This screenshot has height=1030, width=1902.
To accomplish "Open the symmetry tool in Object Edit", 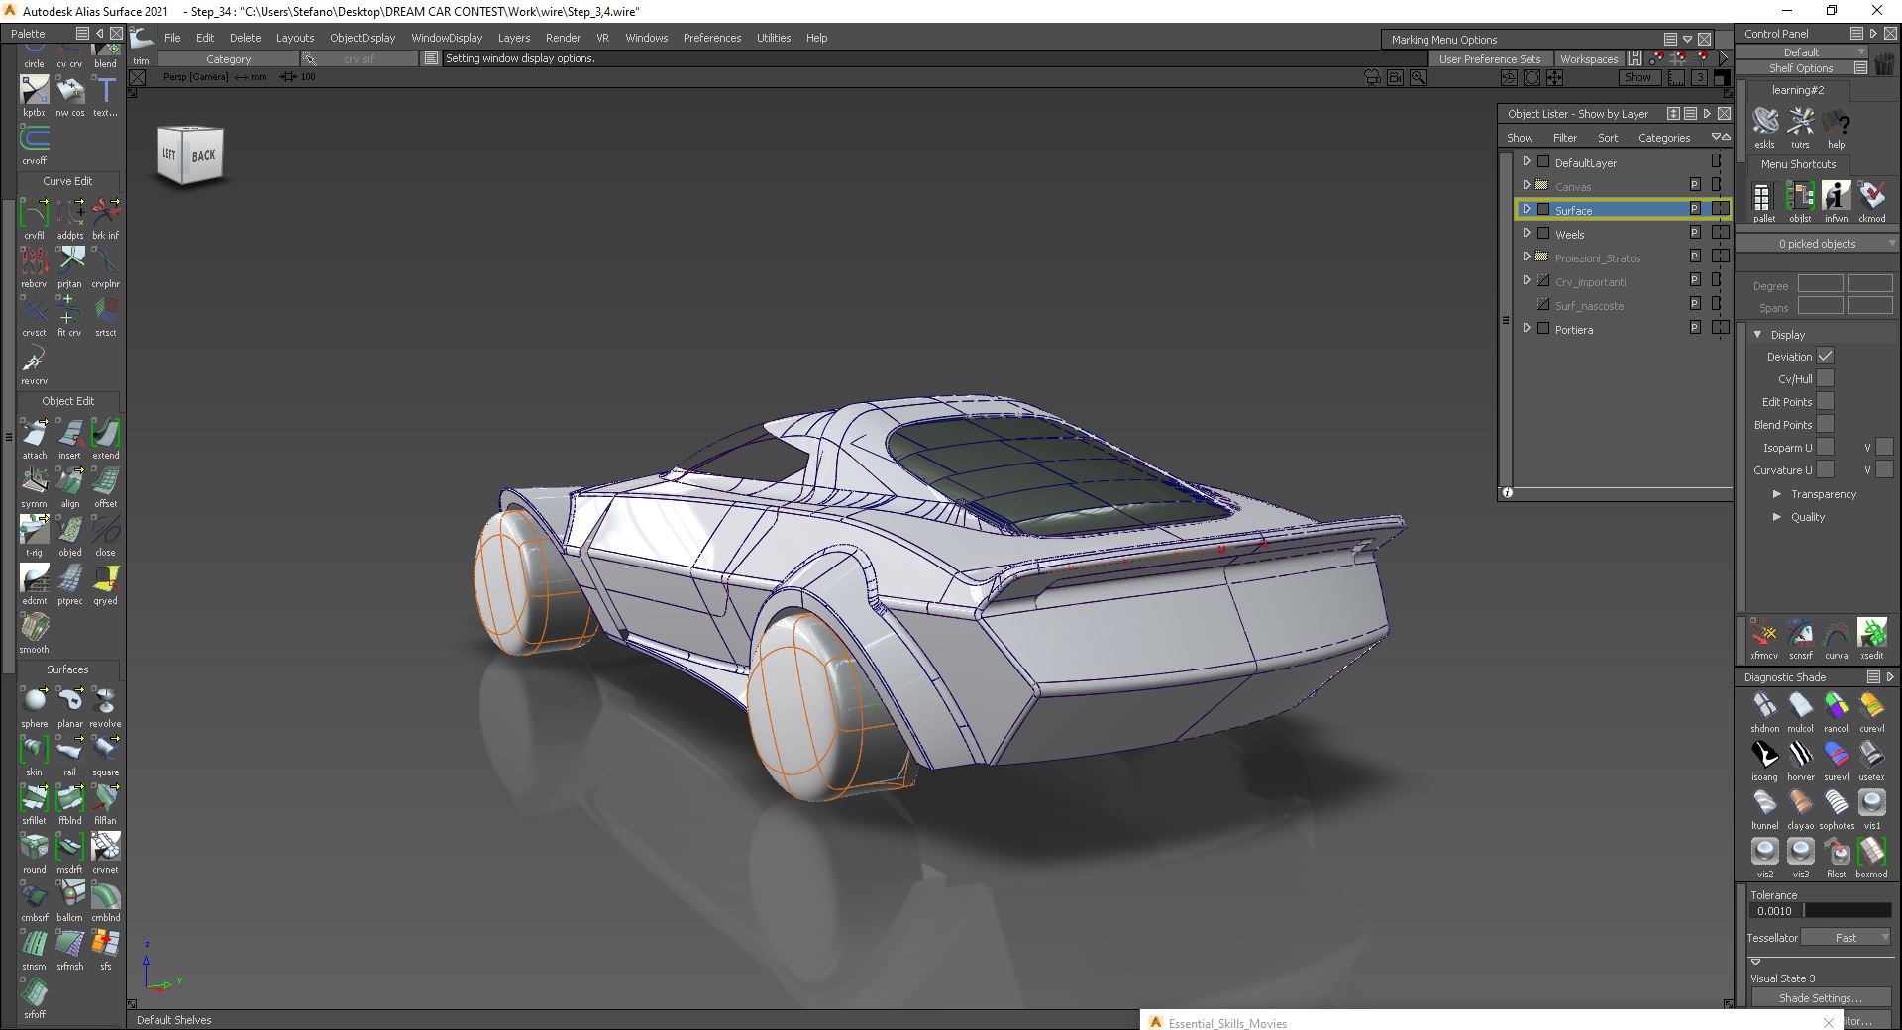I will 35,482.
